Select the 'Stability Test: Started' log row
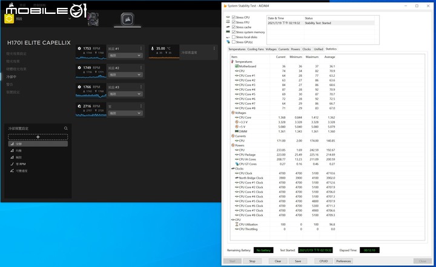The width and height of the screenshot is (436, 267). pyautogui.click(x=320, y=23)
